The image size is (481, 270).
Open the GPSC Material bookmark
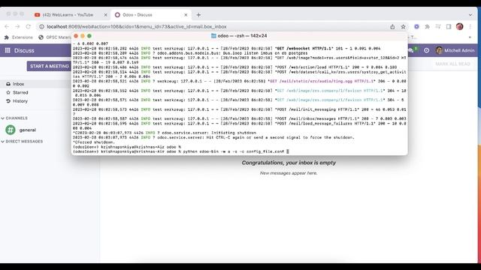55,37
